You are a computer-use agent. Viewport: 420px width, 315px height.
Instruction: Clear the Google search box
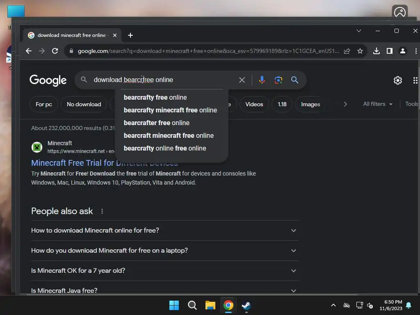(242, 80)
